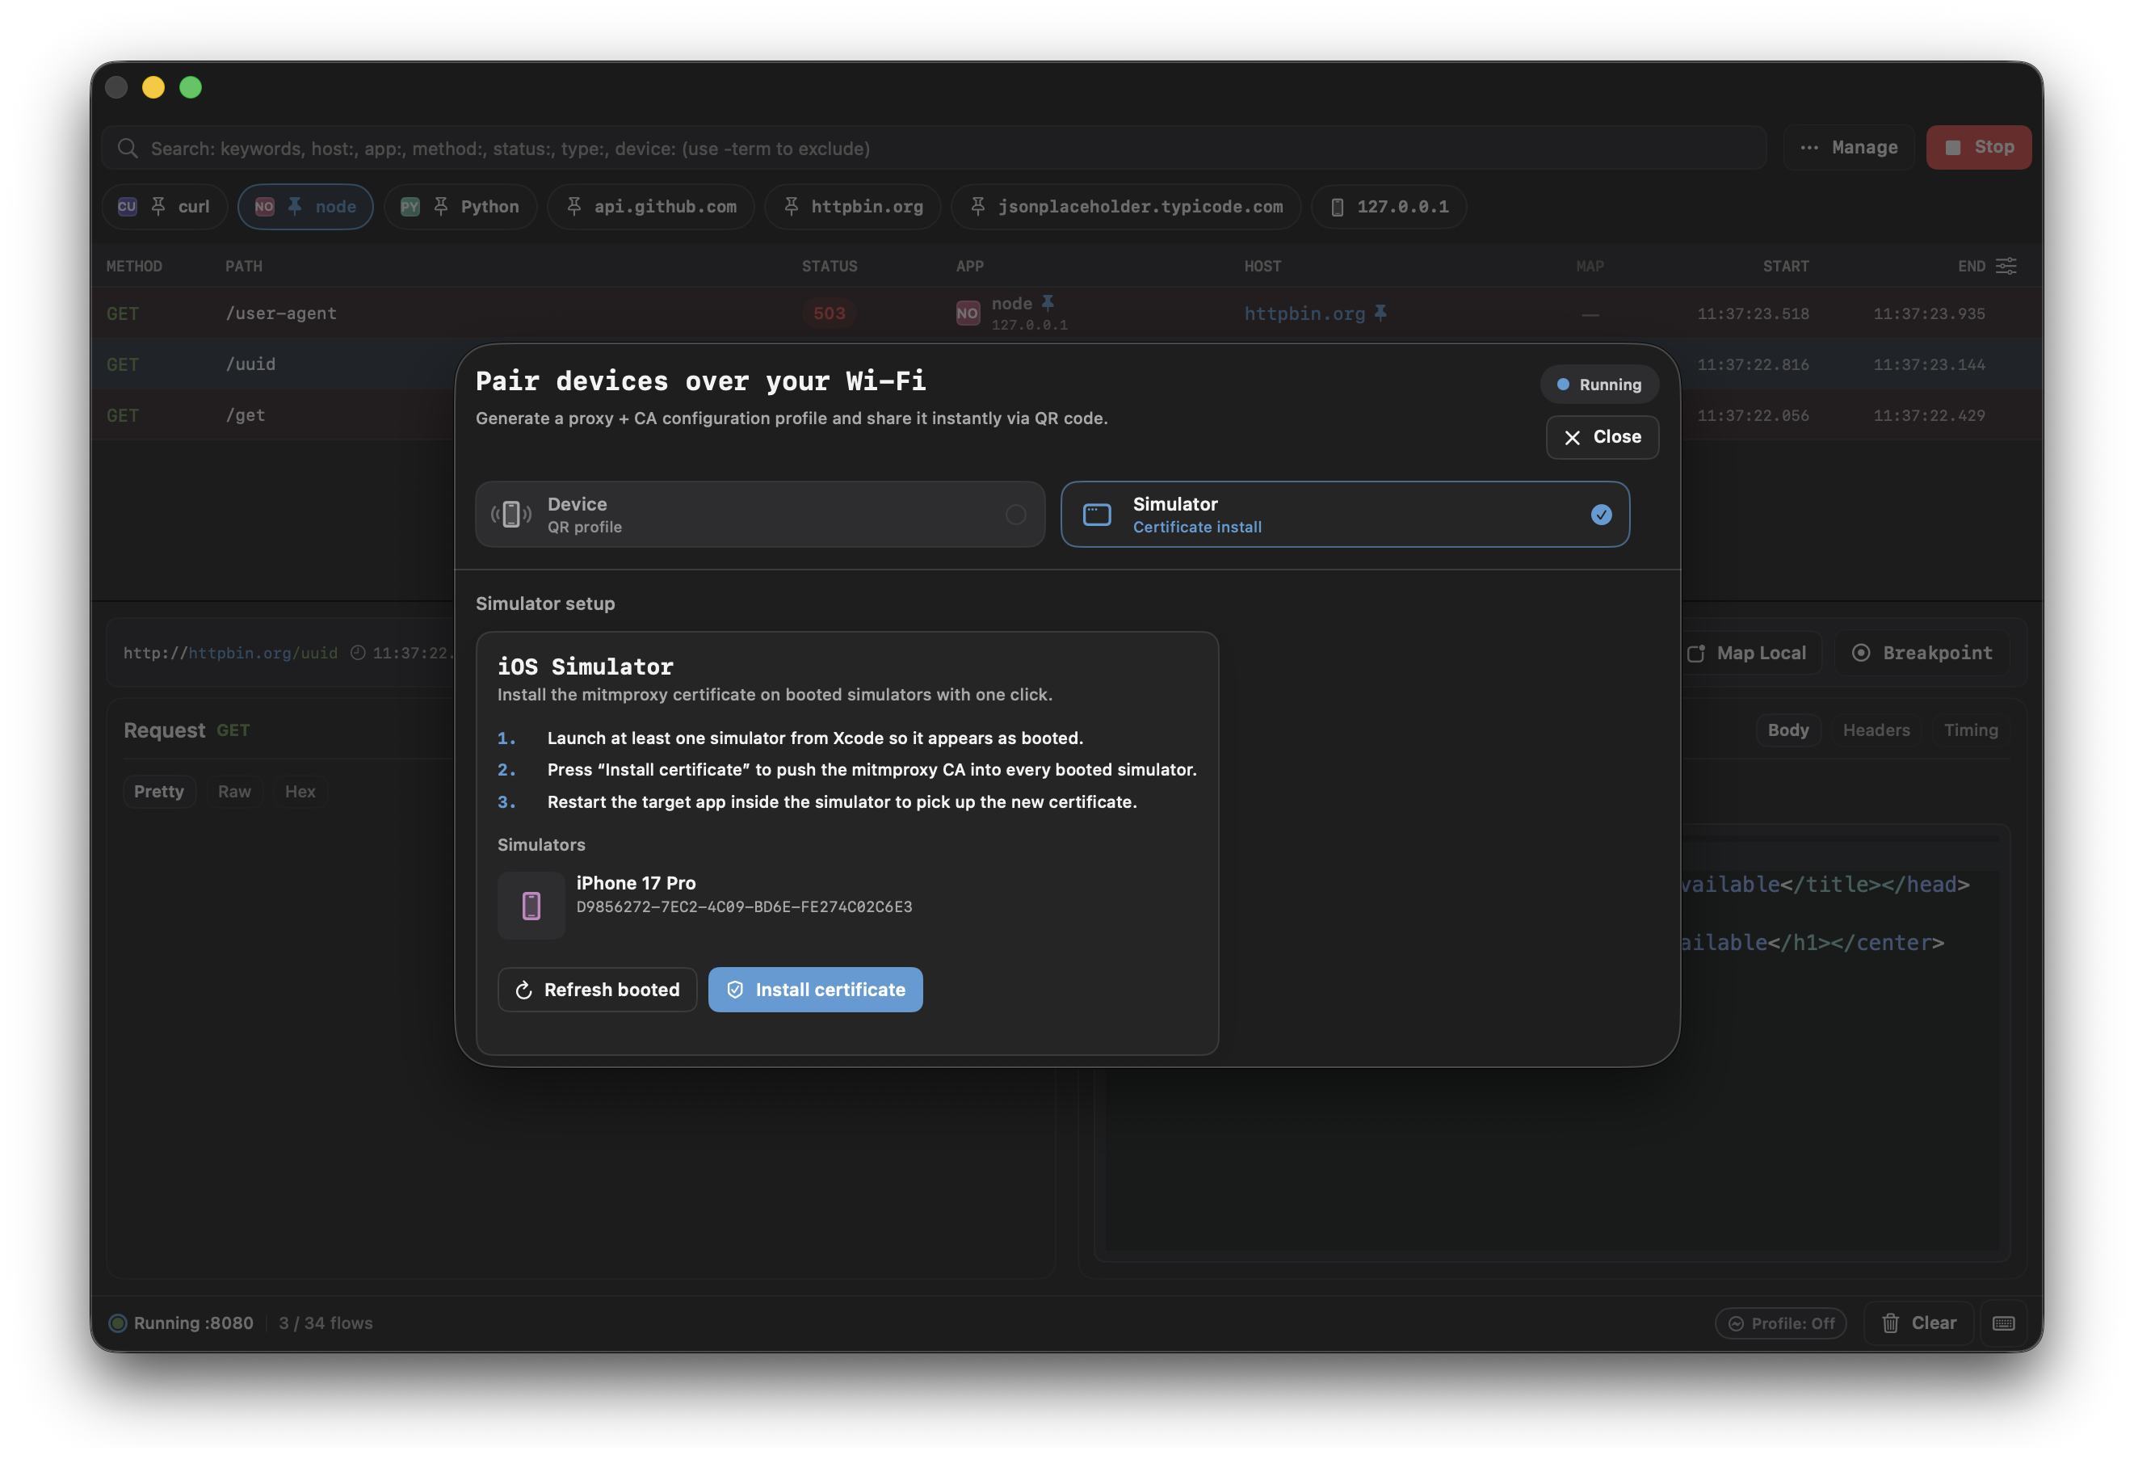The height and width of the screenshot is (1472, 2134).
Task: Click the pin beside httpbin.org host link
Action: pos(1380,313)
